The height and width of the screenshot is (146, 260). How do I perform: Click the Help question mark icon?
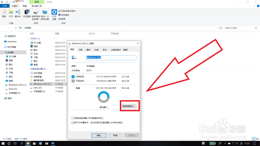coord(258,6)
